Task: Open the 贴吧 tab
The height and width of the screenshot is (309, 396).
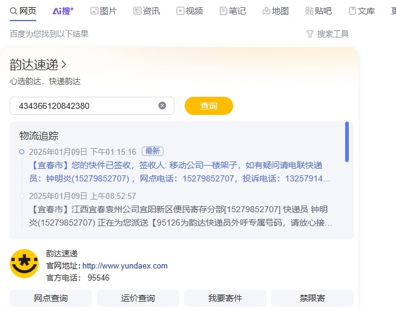Action: [x=318, y=11]
